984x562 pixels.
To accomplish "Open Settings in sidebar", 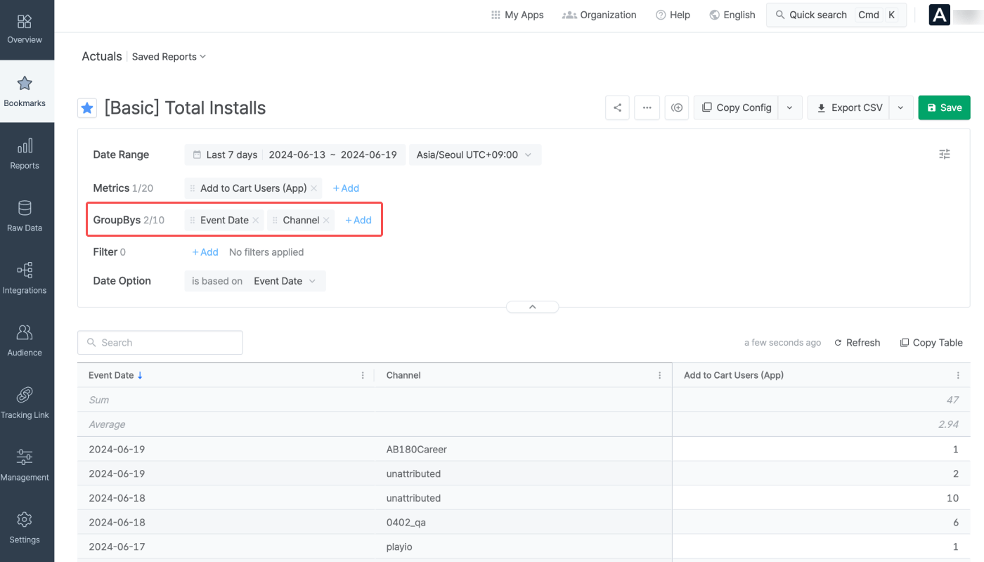I will 25,528.
